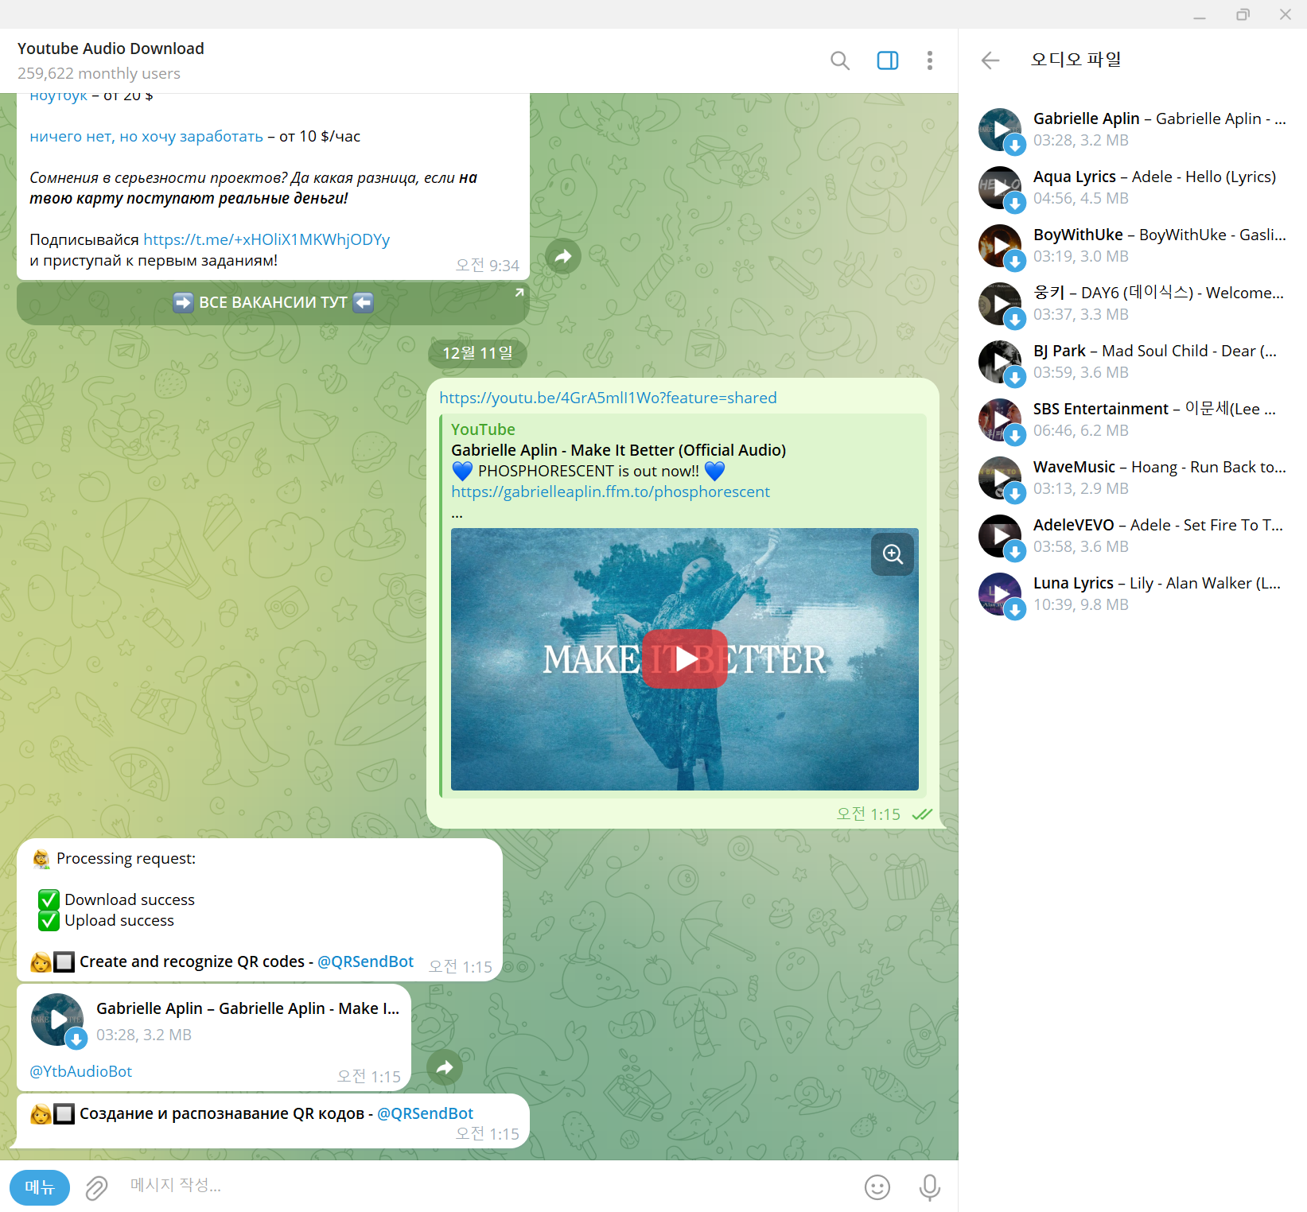The image size is (1307, 1212).
Task: Play the Make It Better YouTube video
Action: 684,658
